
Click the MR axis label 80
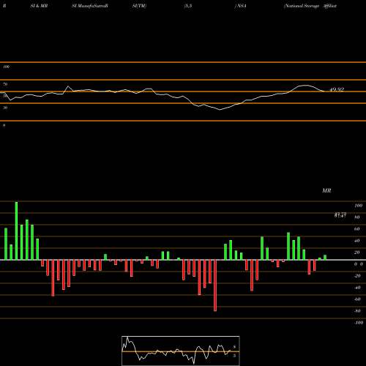tap(357, 217)
